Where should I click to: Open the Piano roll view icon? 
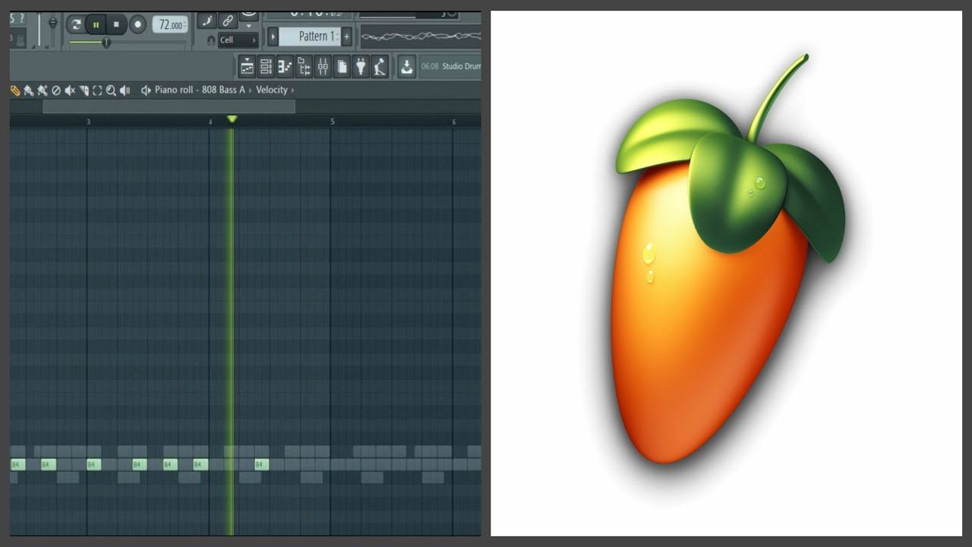coord(285,67)
